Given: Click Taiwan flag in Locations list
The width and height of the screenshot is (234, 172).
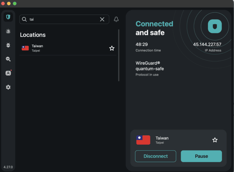Looking at the screenshot, I should (25, 48).
